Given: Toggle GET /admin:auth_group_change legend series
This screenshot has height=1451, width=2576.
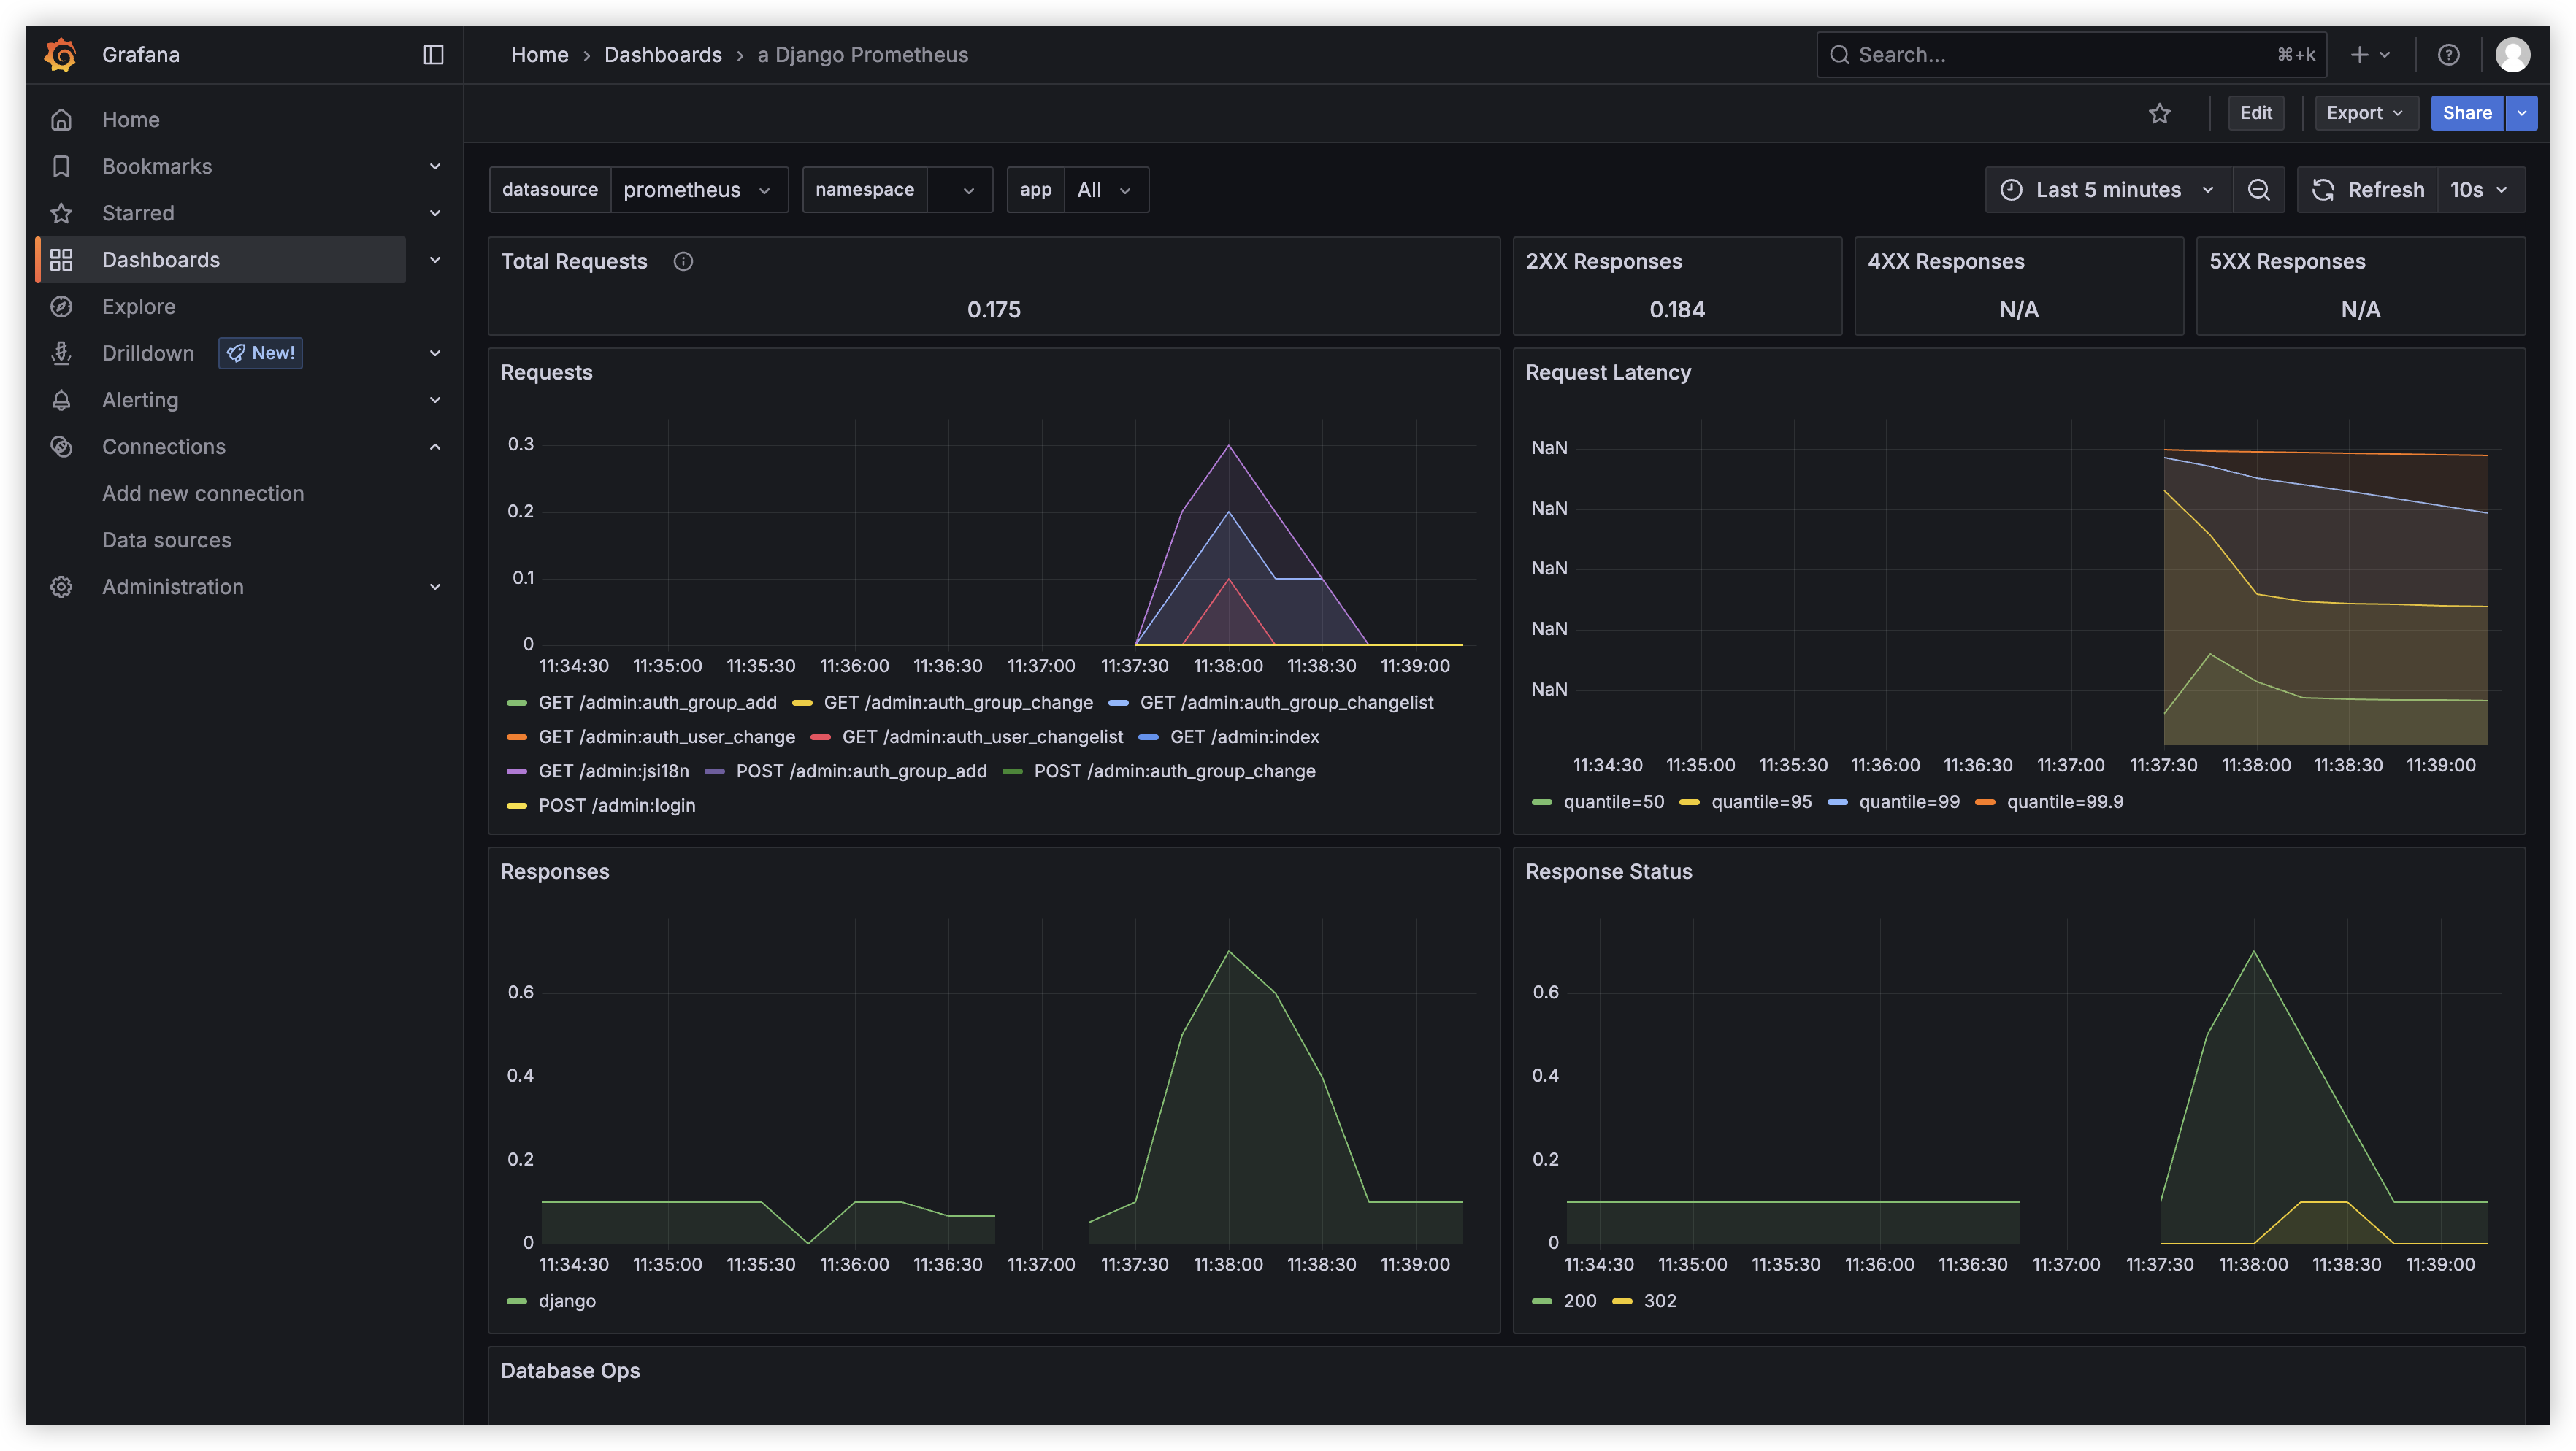Looking at the screenshot, I should [958, 703].
